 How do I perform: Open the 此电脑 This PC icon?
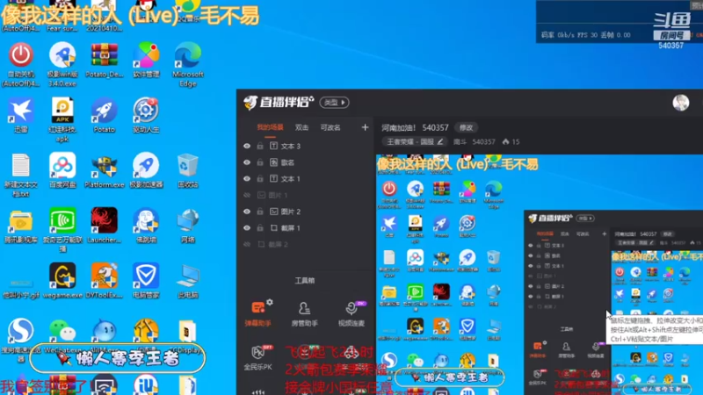click(188, 281)
